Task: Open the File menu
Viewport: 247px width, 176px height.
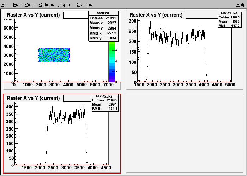Action: (5, 4)
